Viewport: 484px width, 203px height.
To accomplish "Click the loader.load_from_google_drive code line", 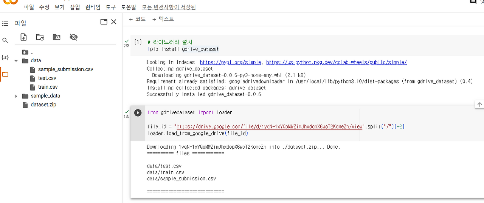I will (198, 134).
